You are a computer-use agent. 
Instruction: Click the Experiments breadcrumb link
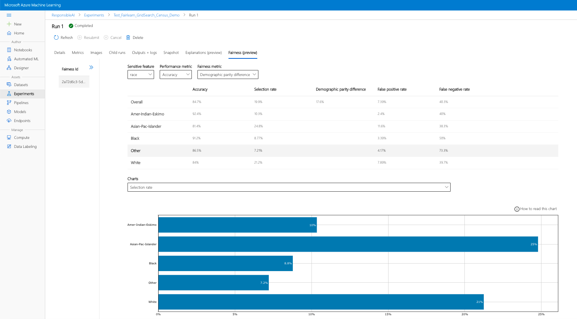click(x=94, y=15)
